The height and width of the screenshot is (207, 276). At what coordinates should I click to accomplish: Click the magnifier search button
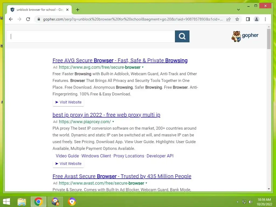[182, 36]
